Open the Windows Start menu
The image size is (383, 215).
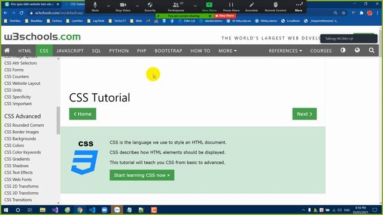(5, 210)
